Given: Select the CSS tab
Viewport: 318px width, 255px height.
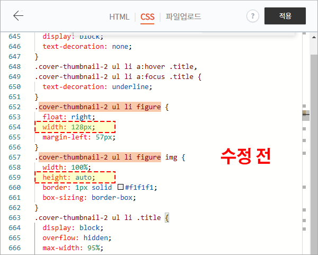Looking at the screenshot, I should tap(147, 17).
